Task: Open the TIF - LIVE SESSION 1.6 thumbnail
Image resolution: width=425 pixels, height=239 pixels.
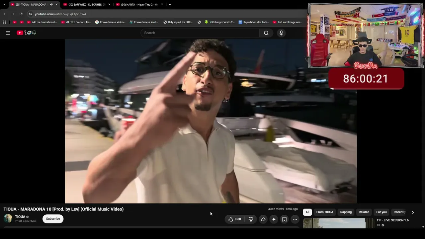Action: tap(338, 223)
